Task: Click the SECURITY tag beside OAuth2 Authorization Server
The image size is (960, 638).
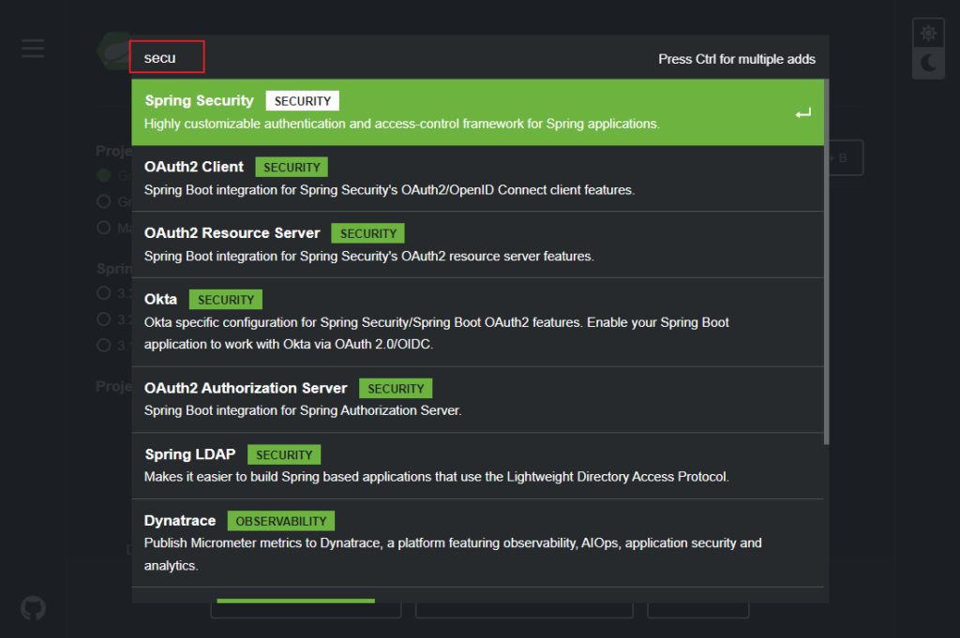Action: 396,389
